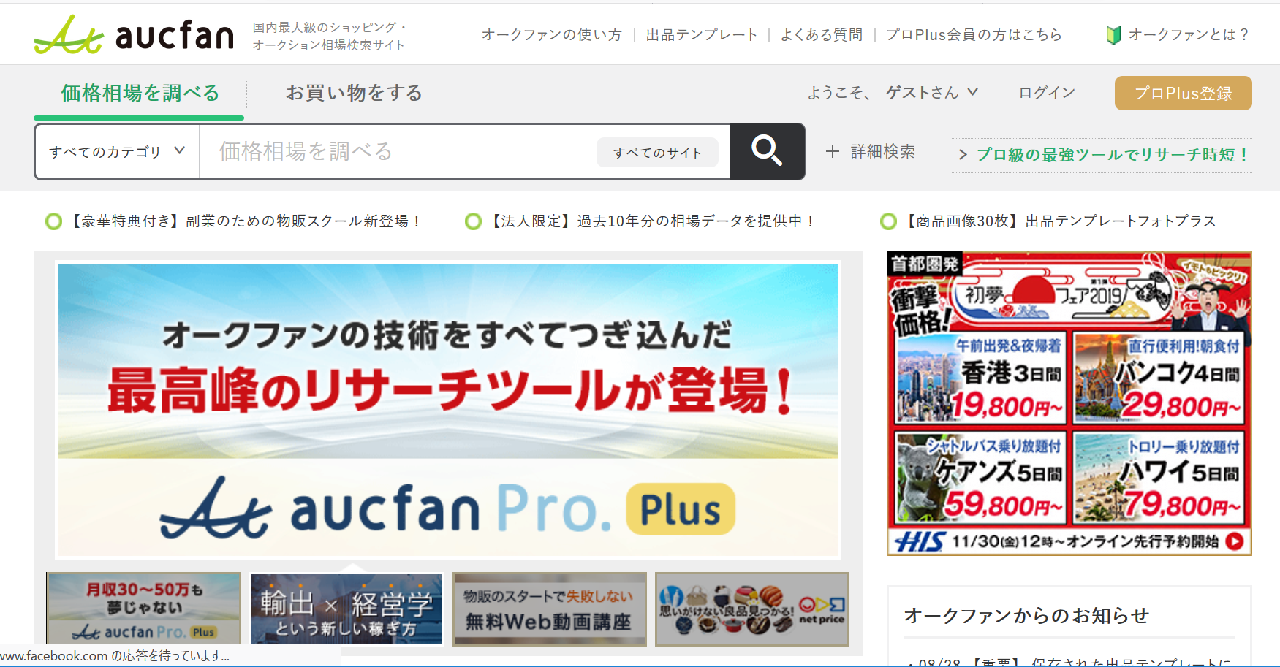
Task: Select 輸出×経営学 thumbnail
Action: pyautogui.click(x=346, y=609)
